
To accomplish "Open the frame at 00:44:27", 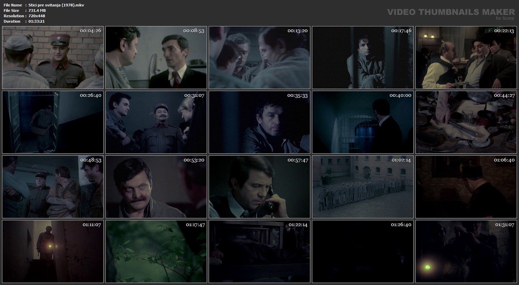I will coord(466,122).
